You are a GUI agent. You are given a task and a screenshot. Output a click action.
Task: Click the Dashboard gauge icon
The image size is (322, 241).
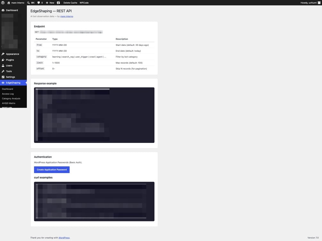click(x=3, y=10)
